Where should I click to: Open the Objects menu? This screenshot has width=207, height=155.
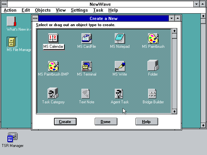point(43,10)
